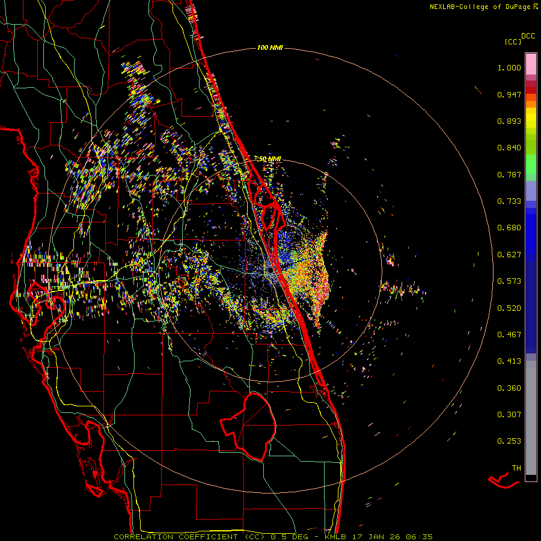541x541 pixels.
Task: Click the TH threshold label
Action: coord(516,468)
